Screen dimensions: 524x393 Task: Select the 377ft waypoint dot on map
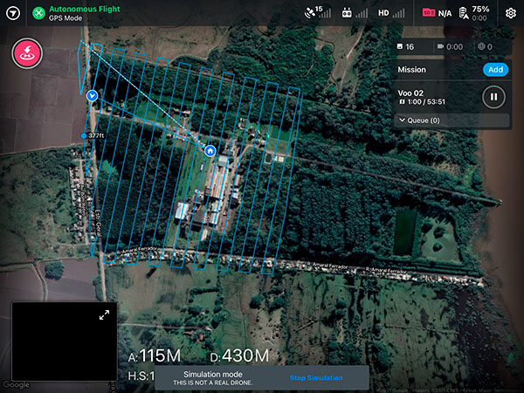pyautogui.click(x=84, y=135)
